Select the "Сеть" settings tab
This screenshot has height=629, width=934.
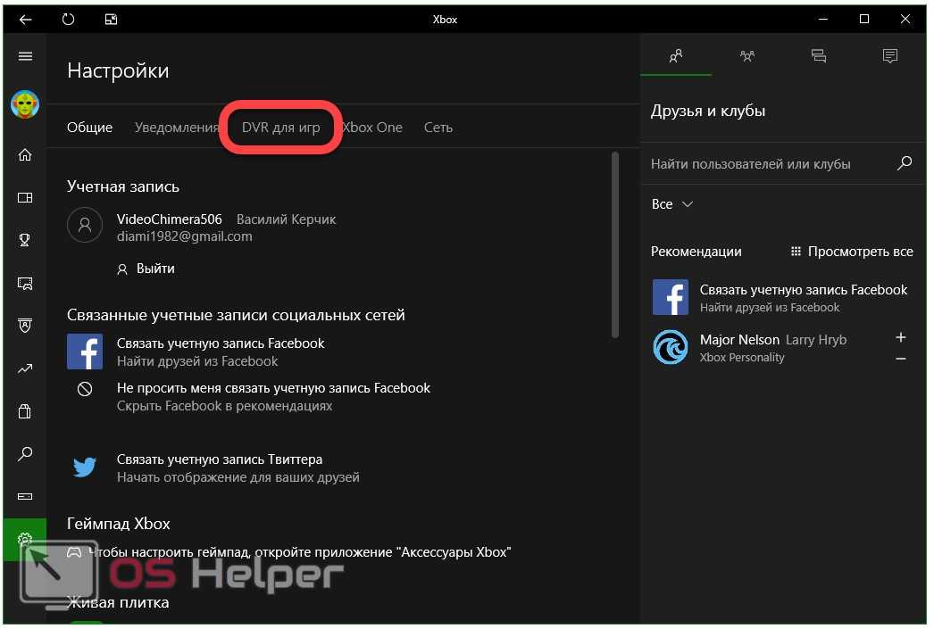point(438,128)
